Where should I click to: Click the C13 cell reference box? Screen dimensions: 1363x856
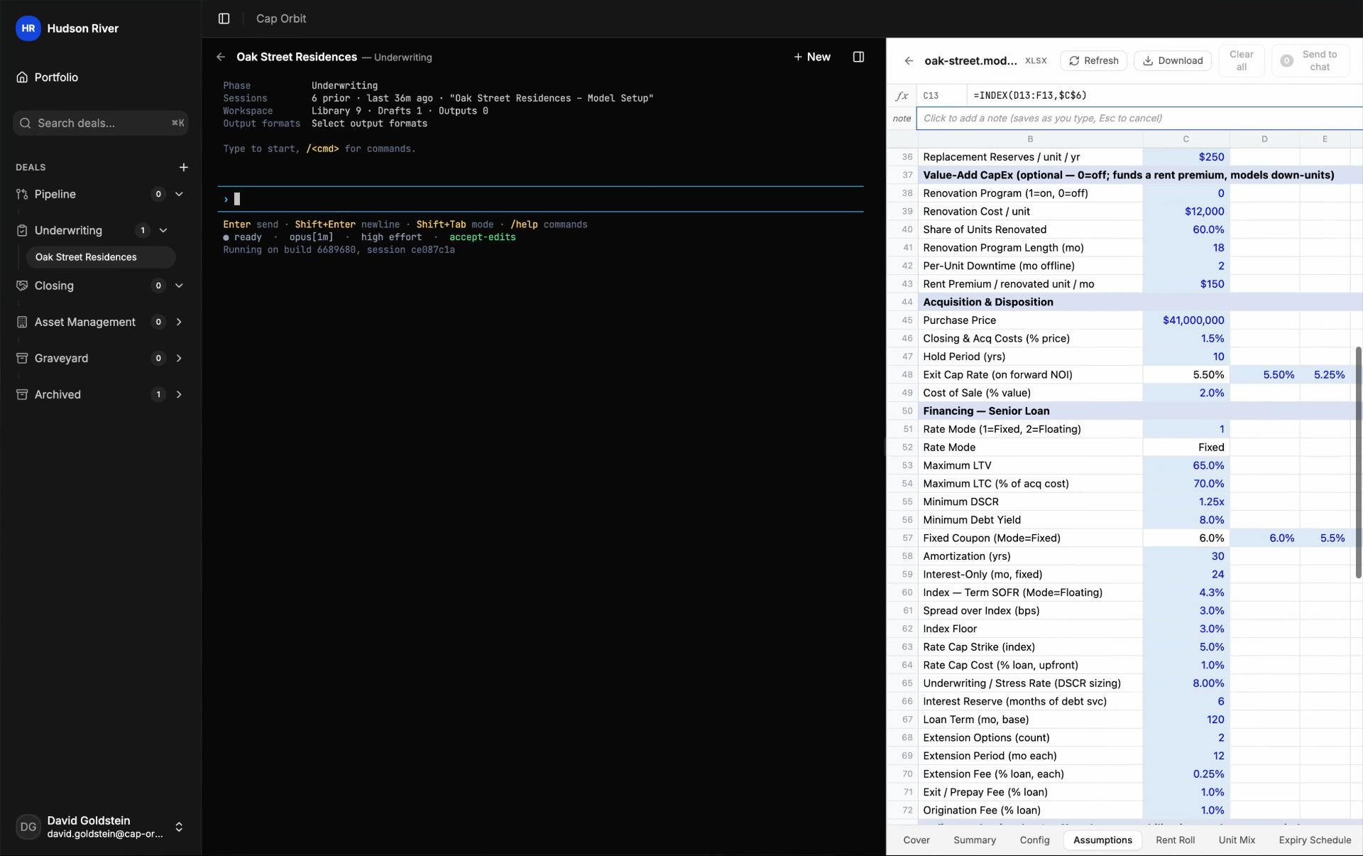[941, 95]
